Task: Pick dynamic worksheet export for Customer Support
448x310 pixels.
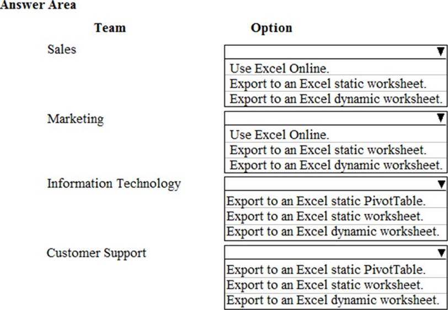Action: pyautogui.click(x=333, y=301)
